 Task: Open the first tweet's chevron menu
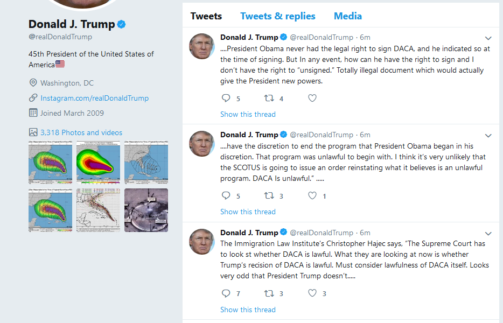(x=488, y=38)
